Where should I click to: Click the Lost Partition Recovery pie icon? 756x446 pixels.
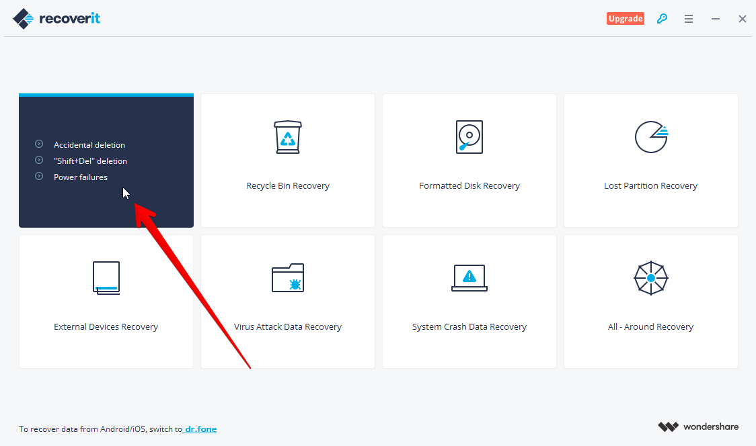point(651,137)
